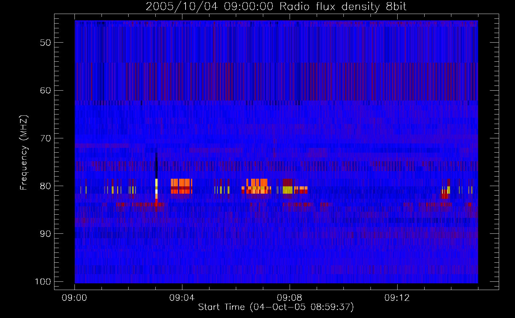
Task: Click the plot title '2005/10/04 09:00:00 Radio flux density 8bit'
Action: tap(276, 7)
